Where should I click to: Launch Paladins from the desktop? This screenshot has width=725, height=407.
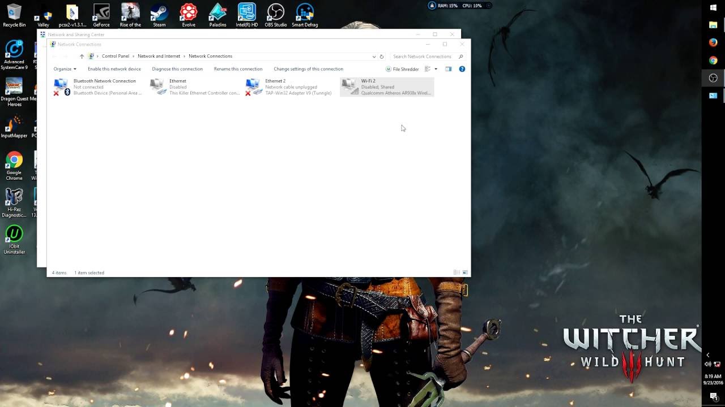pos(217,15)
